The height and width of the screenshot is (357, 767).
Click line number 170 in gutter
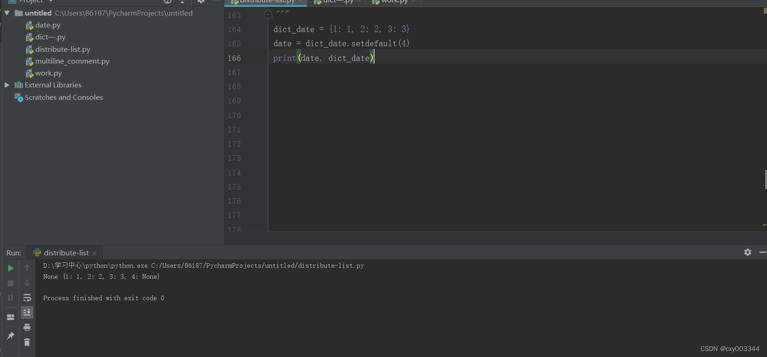click(x=234, y=115)
